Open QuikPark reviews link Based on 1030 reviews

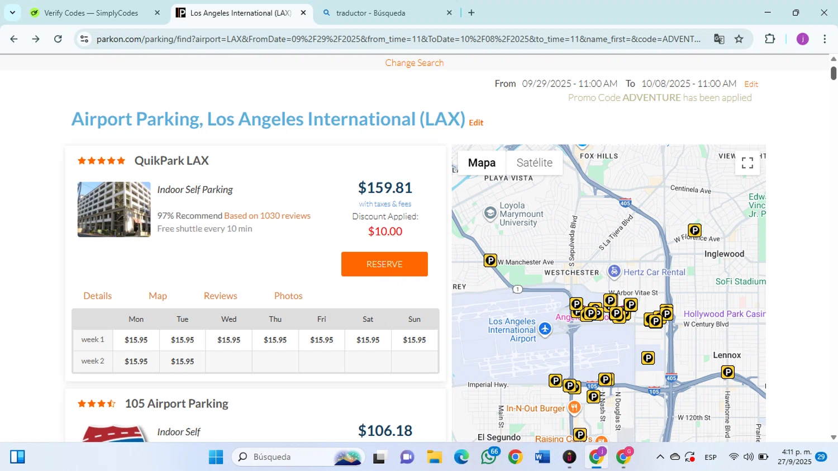(x=267, y=216)
